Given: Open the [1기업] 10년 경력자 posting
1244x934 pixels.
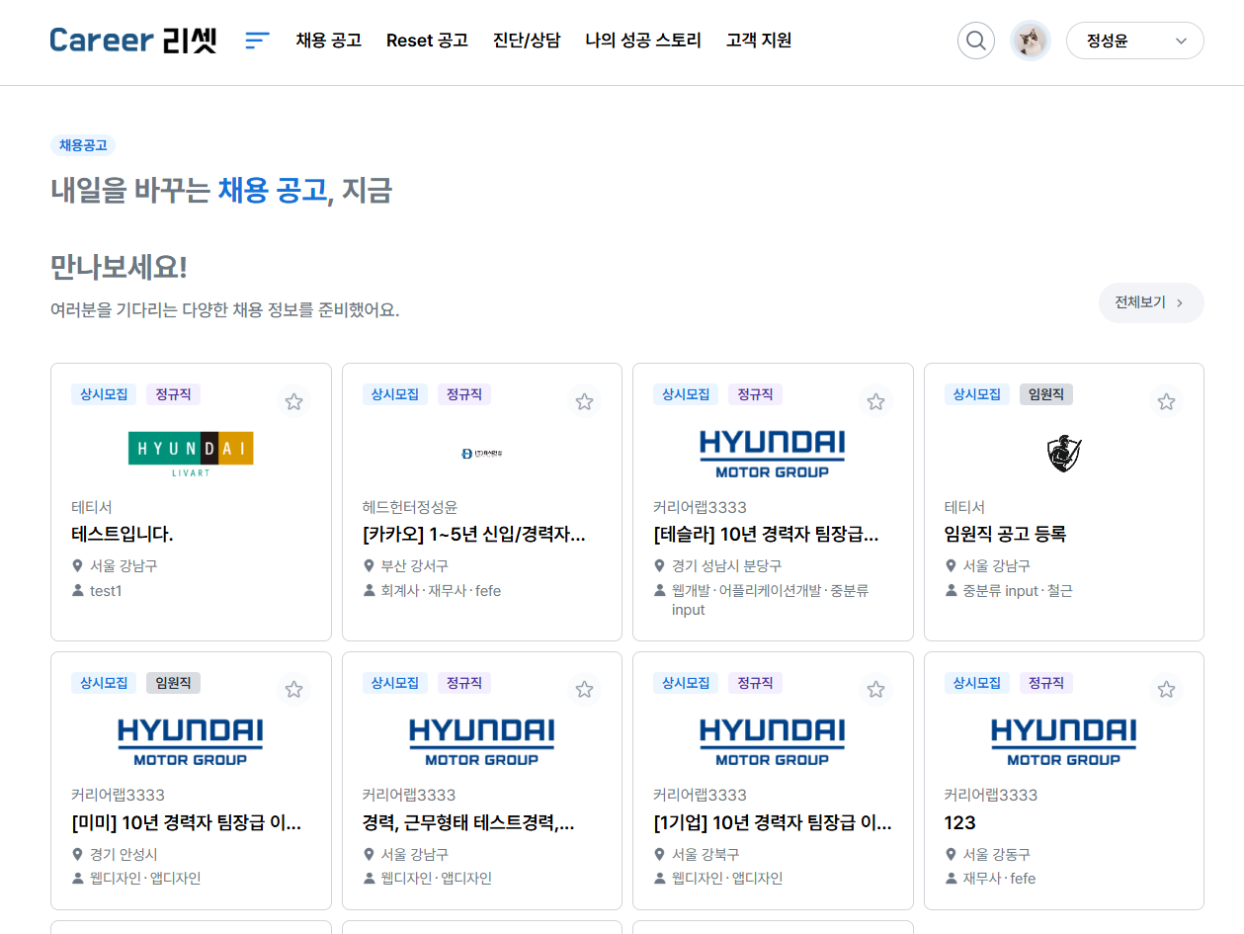Looking at the screenshot, I should [x=773, y=823].
